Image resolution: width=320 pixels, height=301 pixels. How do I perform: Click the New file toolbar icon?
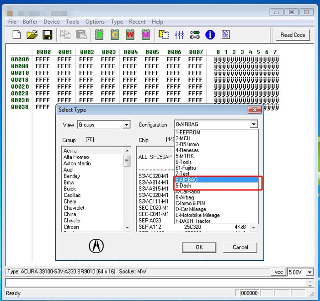point(16,34)
